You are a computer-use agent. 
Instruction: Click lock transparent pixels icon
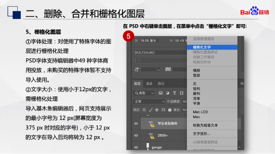pyautogui.click(x=144, y=110)
